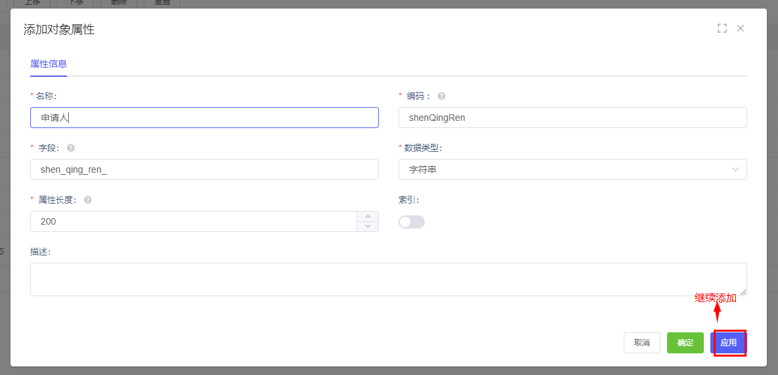The image size is (778, 375).
Task: Click the 属性长度 number field showing 200
Action: [193, 221]
